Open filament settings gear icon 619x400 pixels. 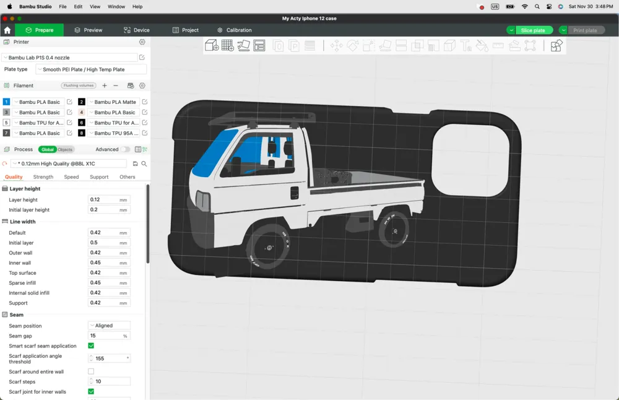coord(142,85)
